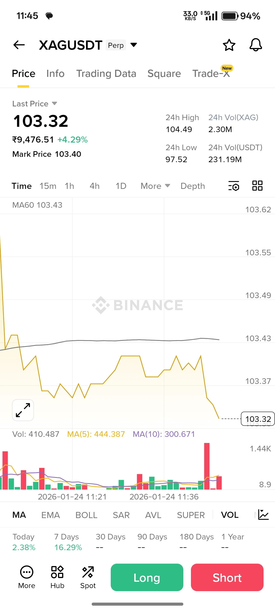Image resolution: width=275 pixels, height=611 pixels.
Task: Tap the tallest red volume bar
Action: coord(207,466)
